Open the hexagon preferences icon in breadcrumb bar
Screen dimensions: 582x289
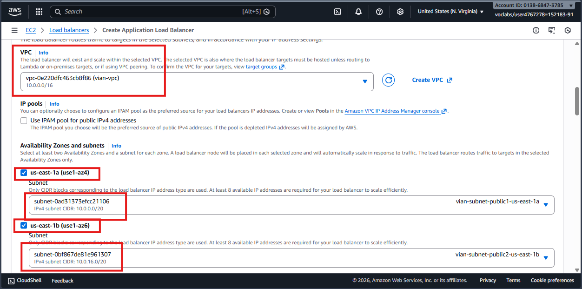click(x=568, y=30)
